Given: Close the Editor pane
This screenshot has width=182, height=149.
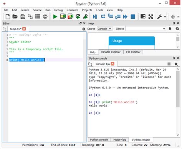Looking at the screenshot, I should (x=84, y=23).
